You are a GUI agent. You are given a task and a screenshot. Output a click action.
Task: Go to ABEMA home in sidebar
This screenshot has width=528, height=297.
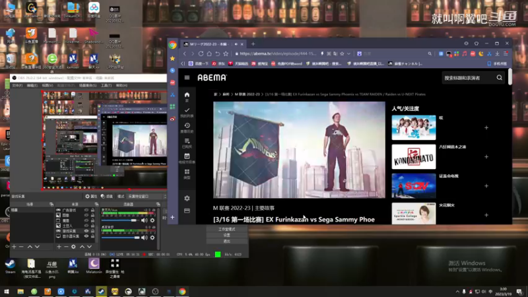point(187,96)
